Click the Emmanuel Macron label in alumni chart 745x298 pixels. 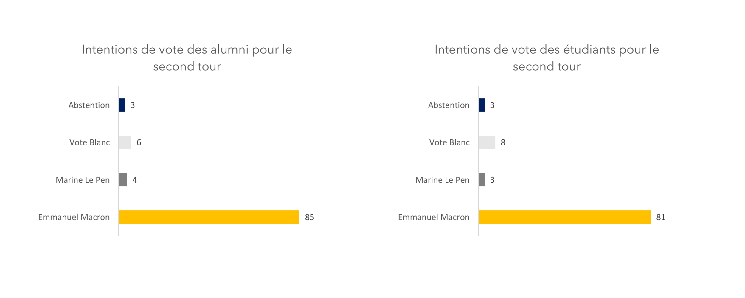[x=74, y=217]
